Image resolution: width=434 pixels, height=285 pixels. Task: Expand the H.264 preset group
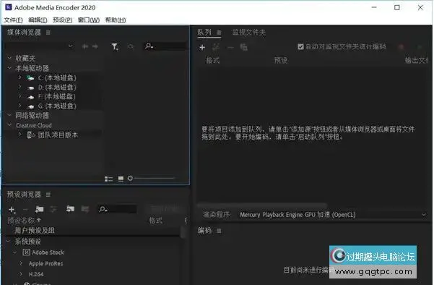22,274
